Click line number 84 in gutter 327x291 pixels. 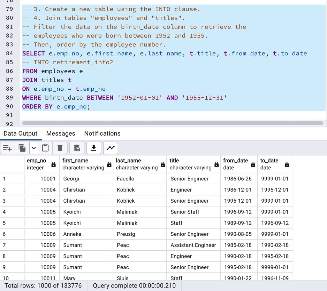click(10, 54)
